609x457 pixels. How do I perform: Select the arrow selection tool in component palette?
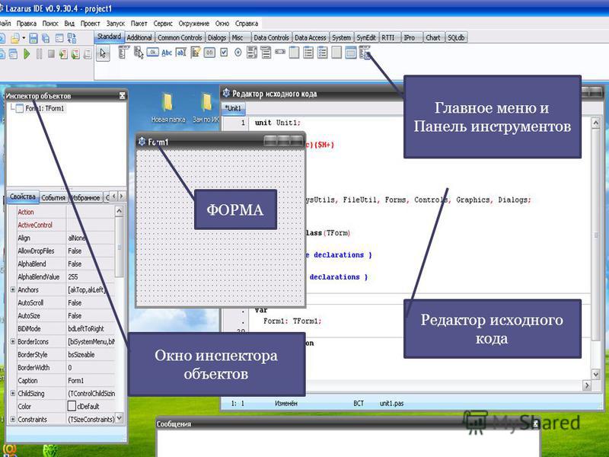click(x=103, y=53)
